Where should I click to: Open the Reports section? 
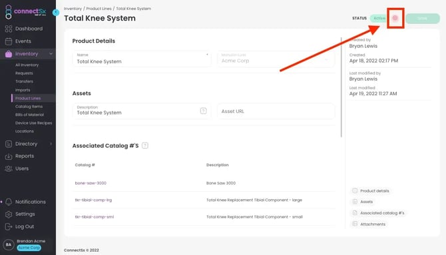tap(25, 156)
